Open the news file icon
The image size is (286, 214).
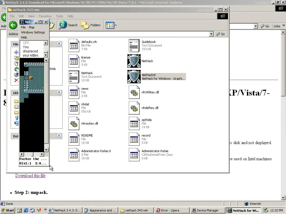point(74,92)
